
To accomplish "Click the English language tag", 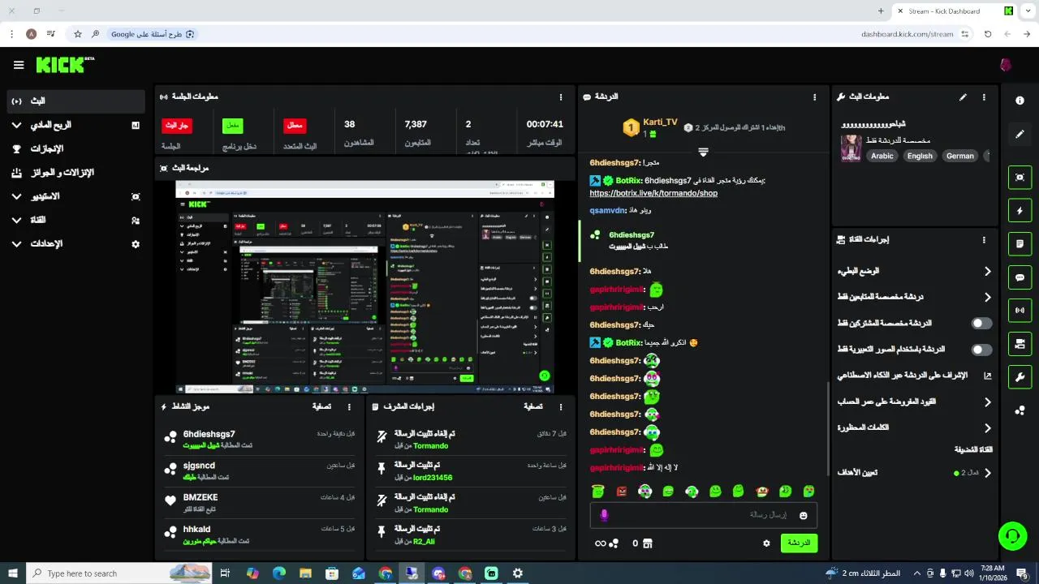I will point(920,156).
